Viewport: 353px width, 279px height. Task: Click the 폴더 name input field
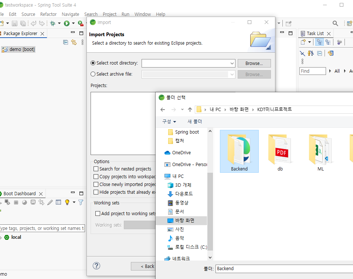pos(284,269)
